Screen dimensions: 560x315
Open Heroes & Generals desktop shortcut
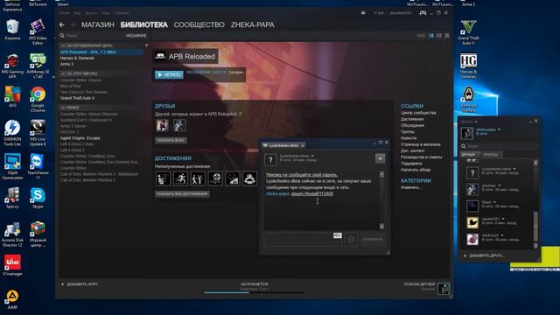click(x=468, y=66)
